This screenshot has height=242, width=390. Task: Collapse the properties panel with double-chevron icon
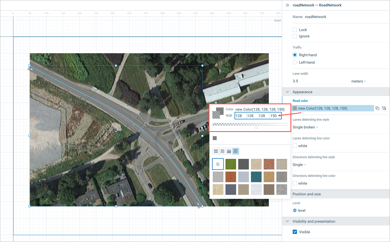point(287,5)
